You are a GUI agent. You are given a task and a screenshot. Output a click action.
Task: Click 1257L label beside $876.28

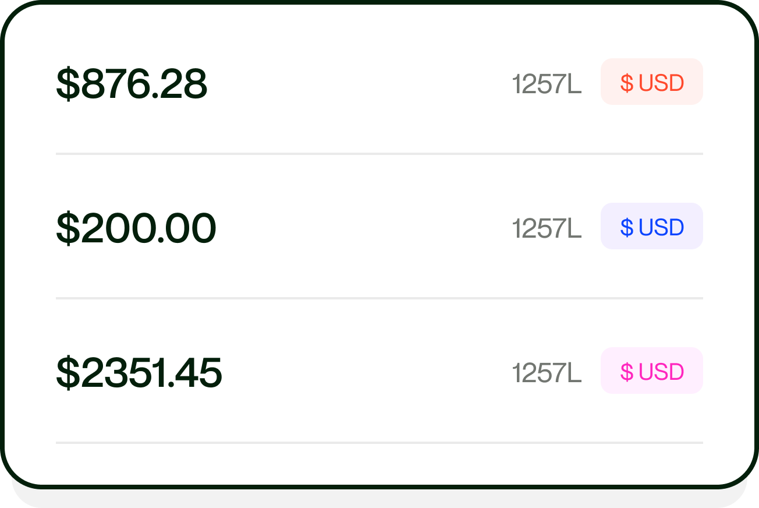tap(547, 84)
